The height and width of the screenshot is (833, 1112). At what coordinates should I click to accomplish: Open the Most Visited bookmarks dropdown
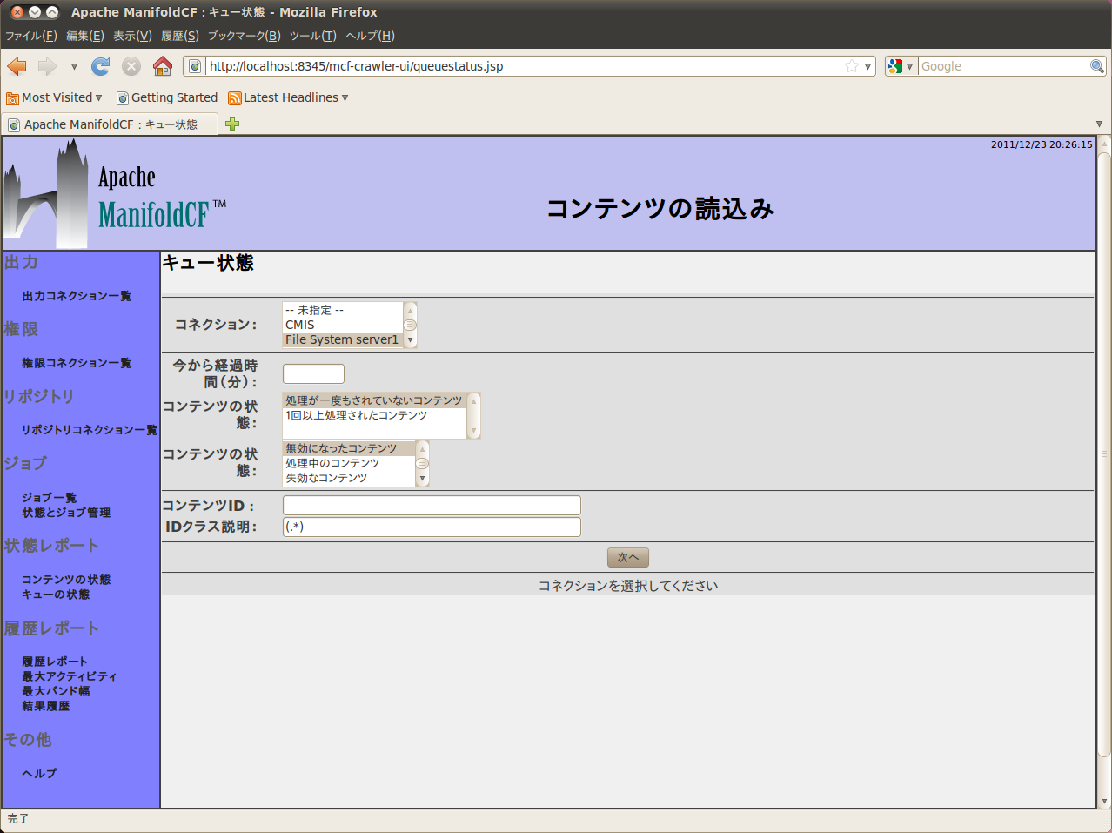(x=55, y=97)
